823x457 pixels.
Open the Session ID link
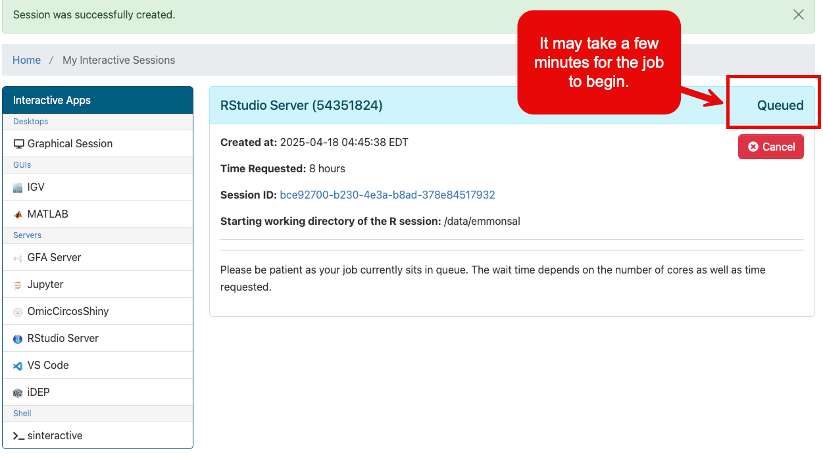[387, 195]
